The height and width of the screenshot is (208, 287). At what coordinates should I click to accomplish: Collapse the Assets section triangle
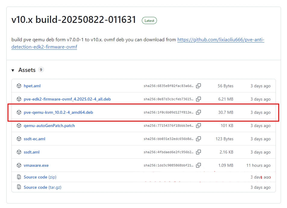13,70
